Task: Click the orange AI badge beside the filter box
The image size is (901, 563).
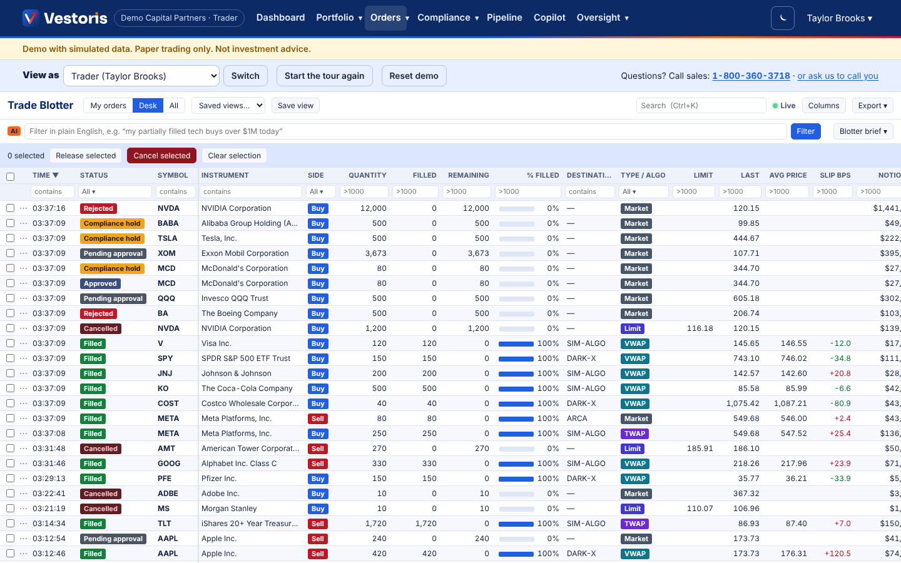Action: click(x=14, y=131)
